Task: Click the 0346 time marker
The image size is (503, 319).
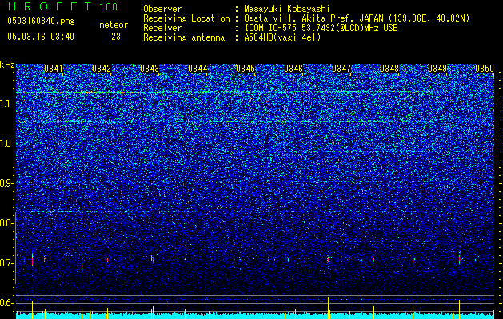Action: tap(293, 69)
